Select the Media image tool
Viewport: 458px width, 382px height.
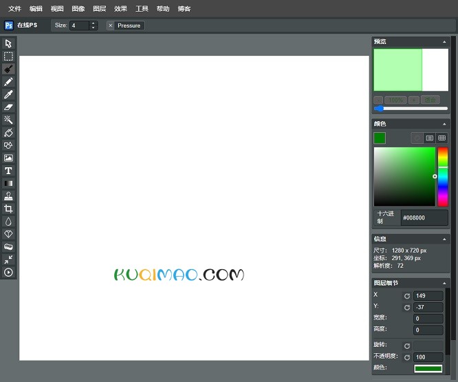coord(8,158)
